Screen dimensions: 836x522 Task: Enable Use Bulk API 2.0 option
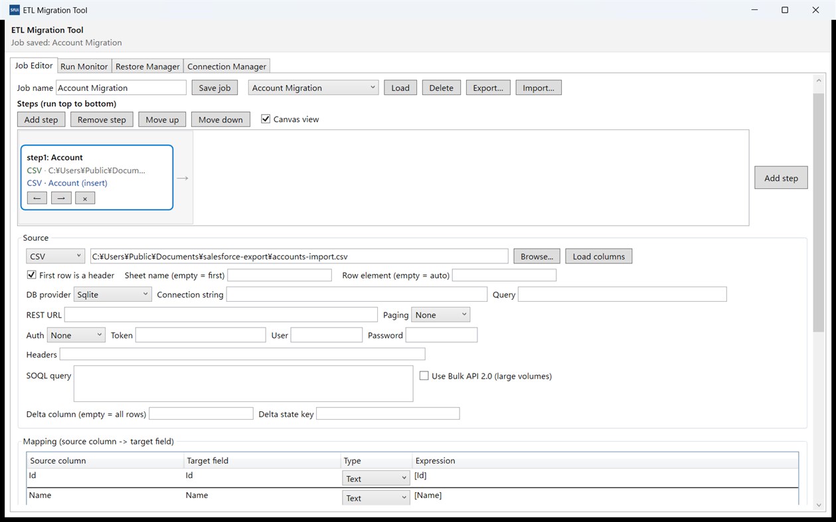tap(424, 376)
